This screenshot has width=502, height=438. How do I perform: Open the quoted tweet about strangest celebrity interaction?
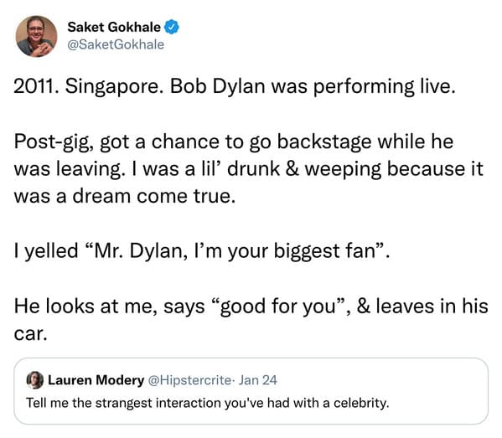point(251,391)
